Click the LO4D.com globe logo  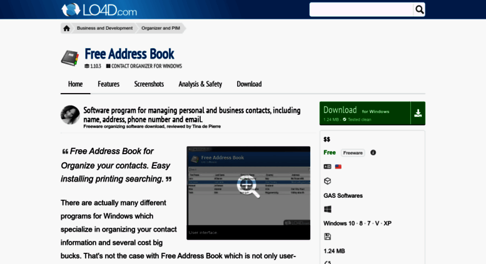click(72, 9)
